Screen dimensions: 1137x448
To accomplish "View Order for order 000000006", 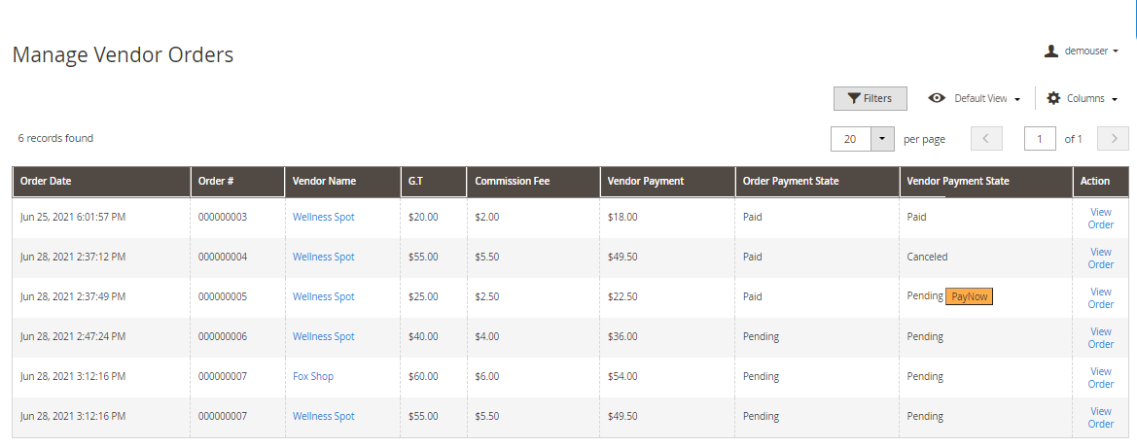I will [1100, 337].
